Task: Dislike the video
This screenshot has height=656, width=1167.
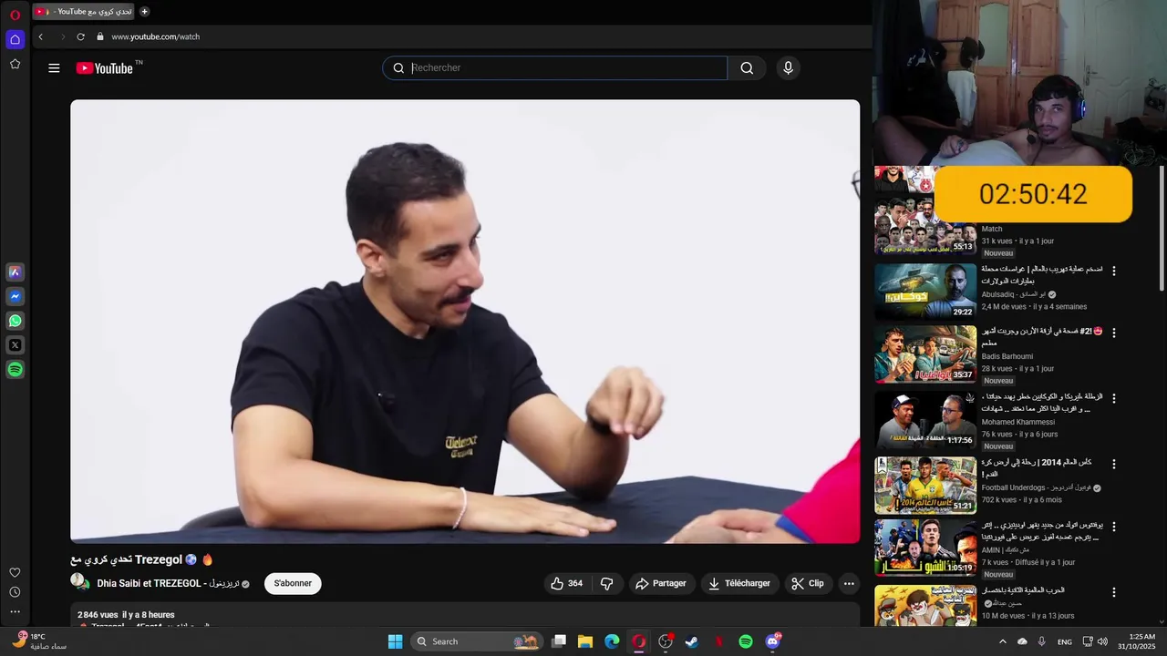Action: point(606,583)
